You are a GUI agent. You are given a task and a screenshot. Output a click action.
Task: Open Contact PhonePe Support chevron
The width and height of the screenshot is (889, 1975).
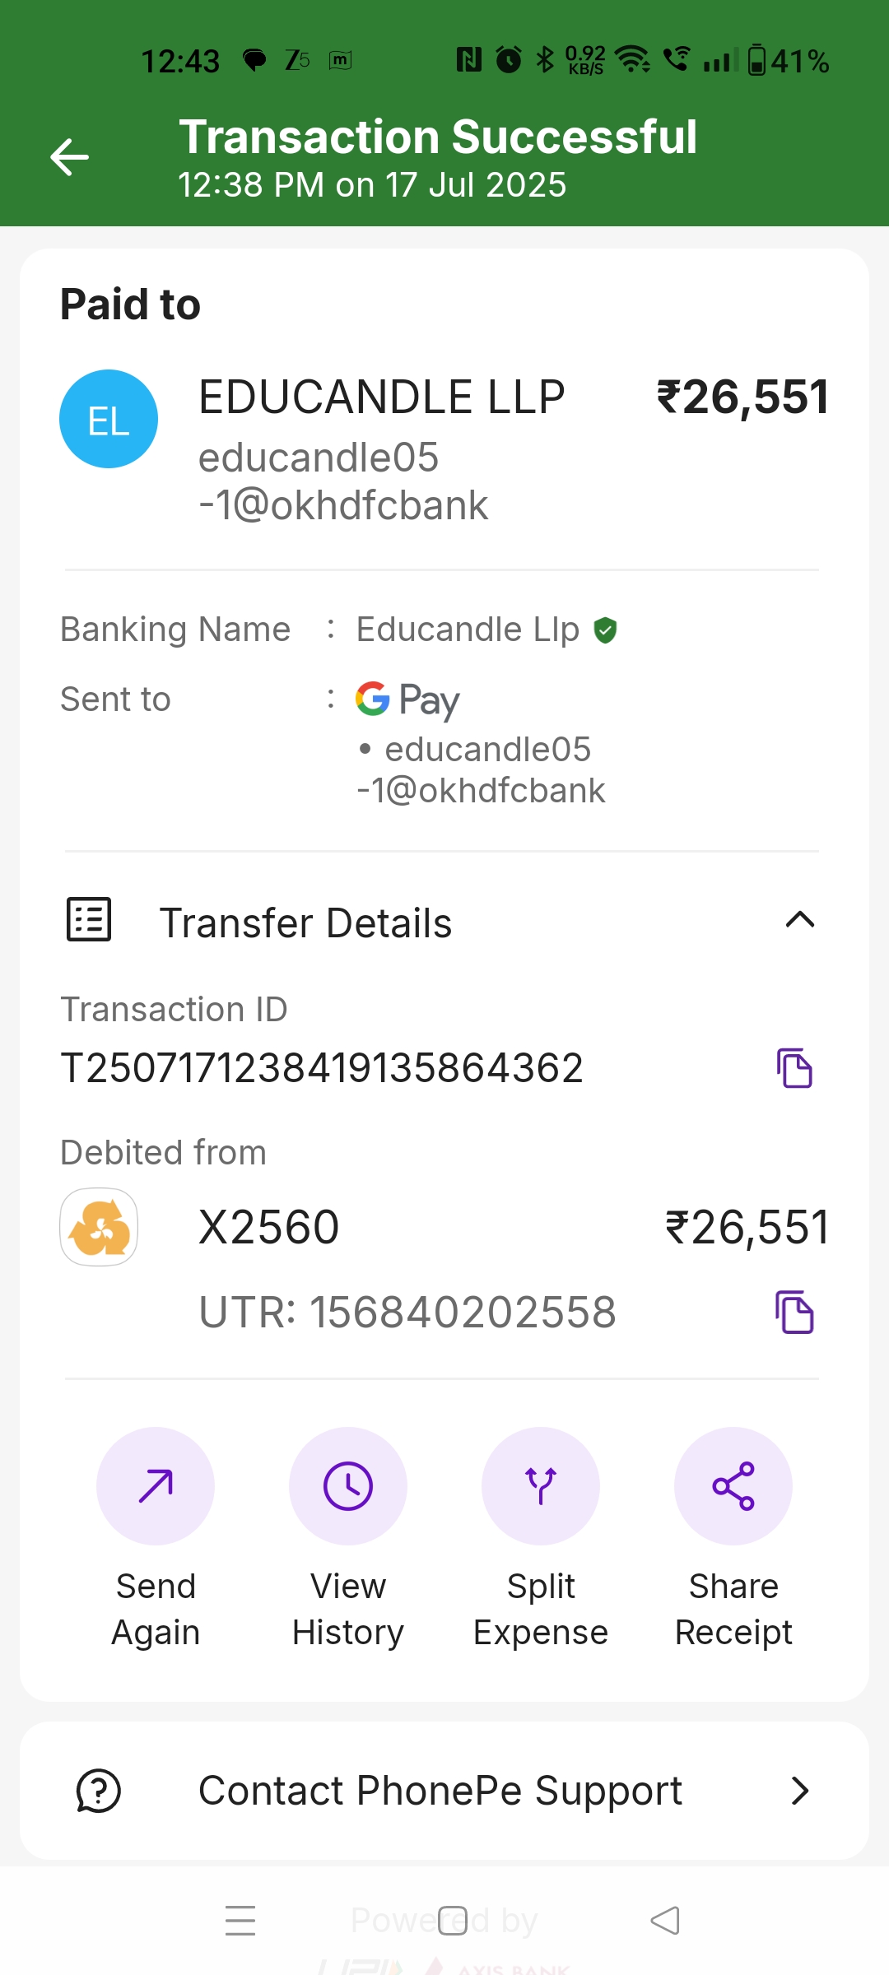(x=799, y=1791)
